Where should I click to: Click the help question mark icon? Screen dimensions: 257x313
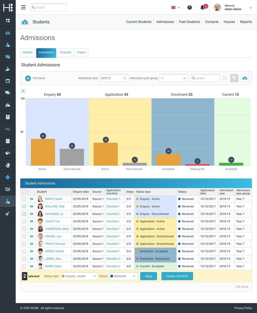tap(189, 7)
